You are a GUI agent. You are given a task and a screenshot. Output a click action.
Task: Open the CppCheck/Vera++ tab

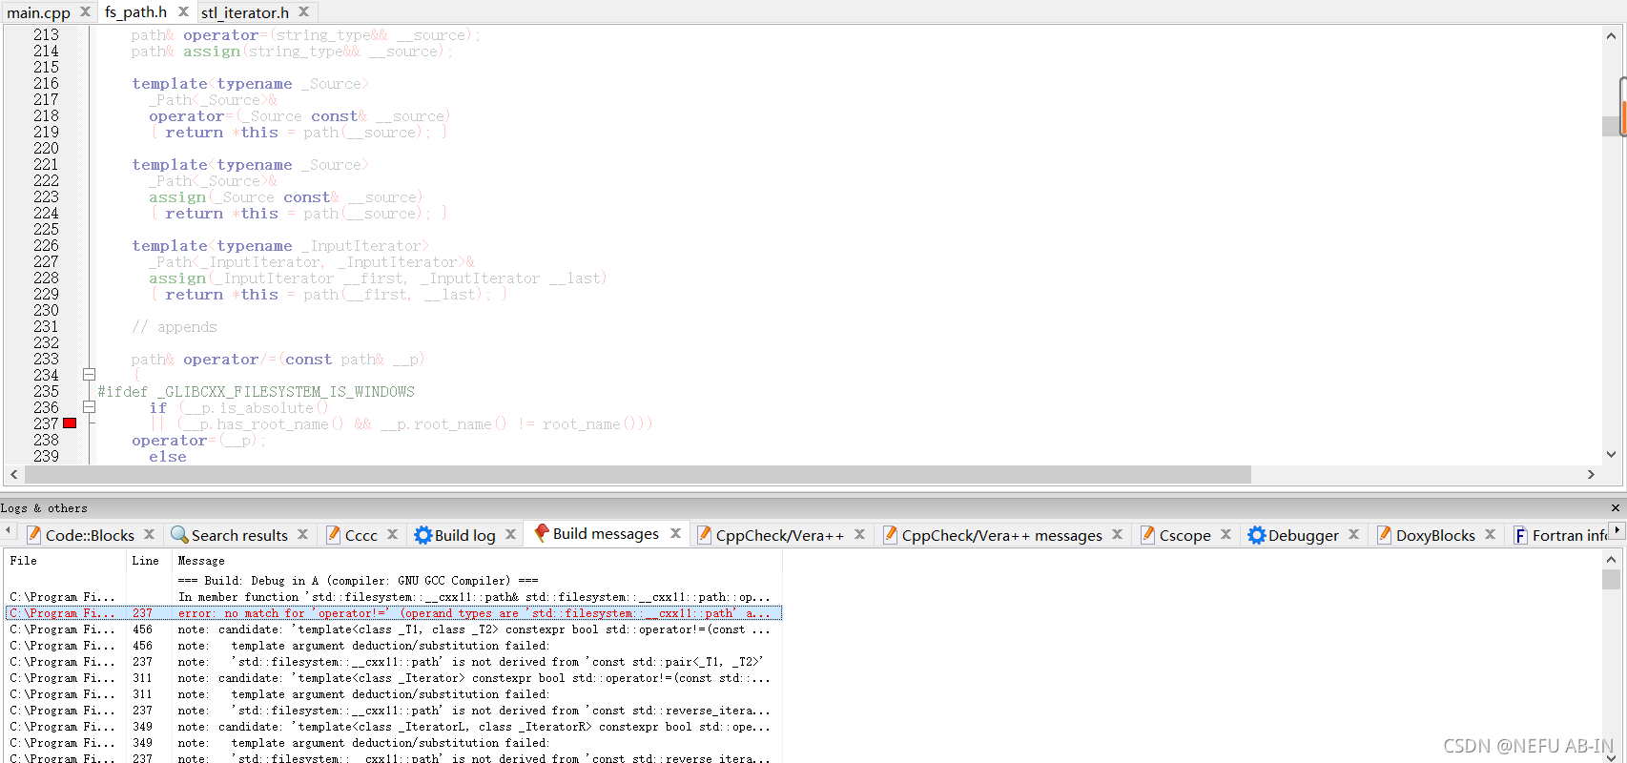779,535
